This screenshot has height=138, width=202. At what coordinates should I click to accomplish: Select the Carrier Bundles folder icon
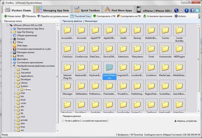pos(179,30)
